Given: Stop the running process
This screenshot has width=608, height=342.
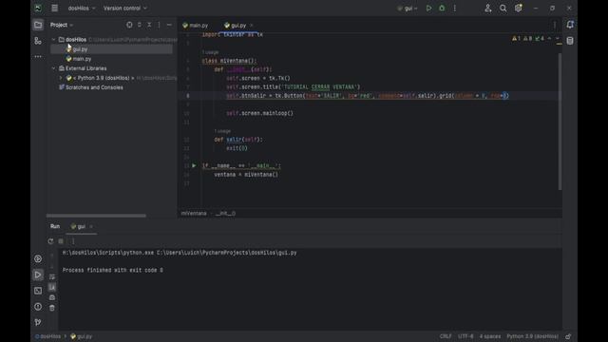Looking at the screenshot, I should pyautogui.click(x=61, y=241).
